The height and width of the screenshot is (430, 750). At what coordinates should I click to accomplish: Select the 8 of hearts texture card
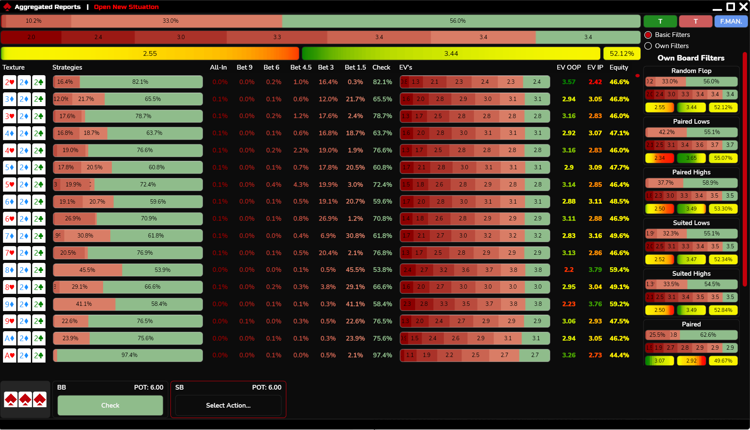[9, 287]
